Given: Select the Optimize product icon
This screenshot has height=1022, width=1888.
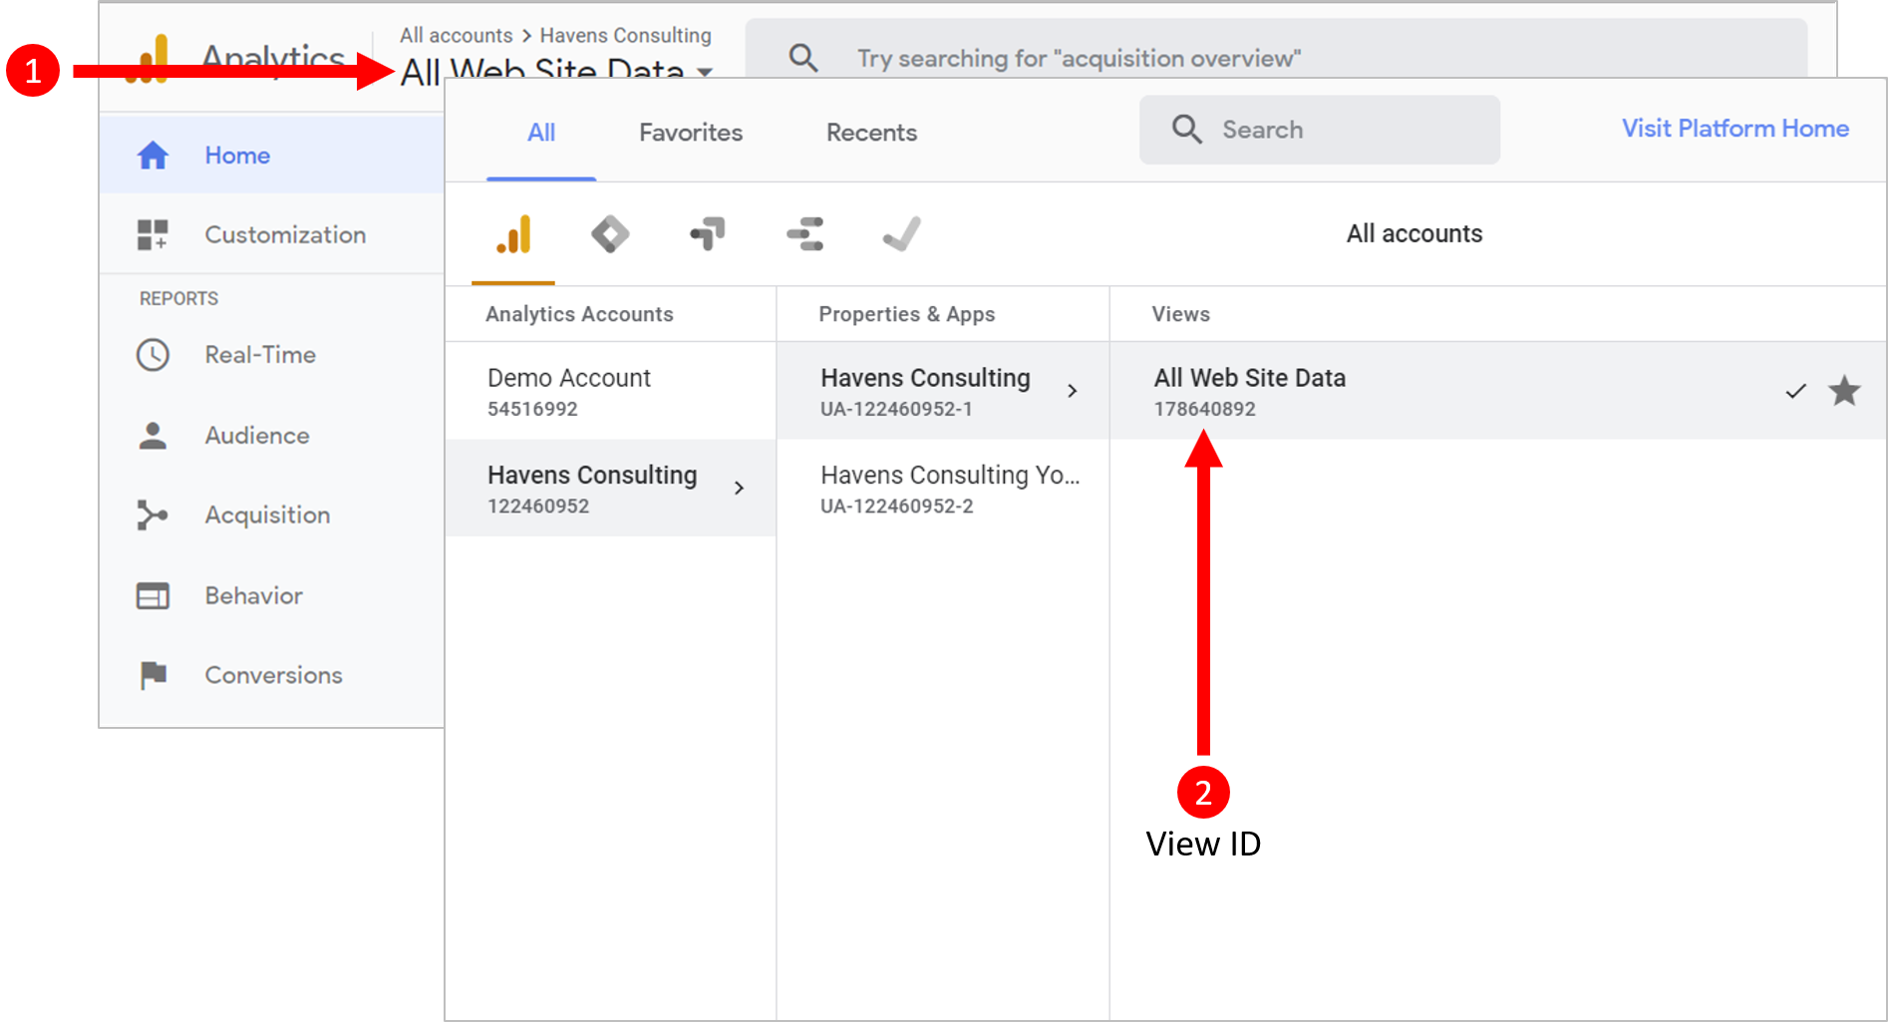Looking at the screenshot, I should coord(707,235).
